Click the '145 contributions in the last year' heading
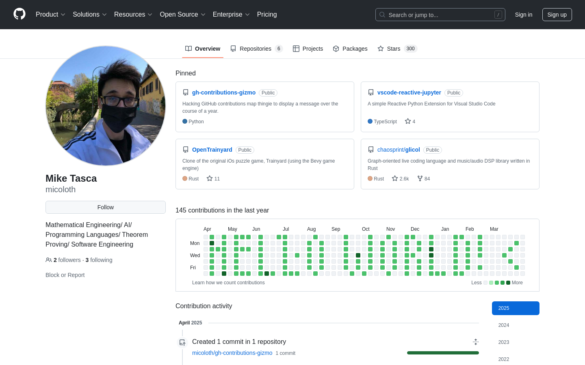 click(x=222, y=210)
